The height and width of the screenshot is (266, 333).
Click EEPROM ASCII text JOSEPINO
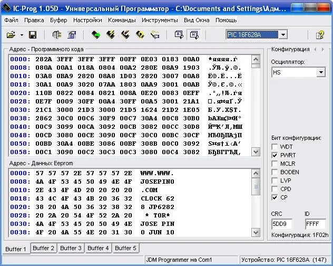pyautogui.click(x=157, y=182)
